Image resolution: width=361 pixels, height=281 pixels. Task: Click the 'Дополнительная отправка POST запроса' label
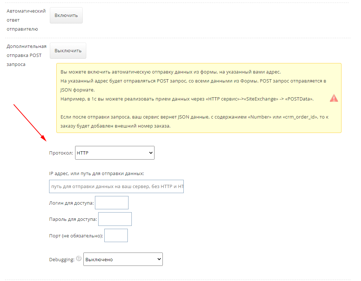[26, 55]
